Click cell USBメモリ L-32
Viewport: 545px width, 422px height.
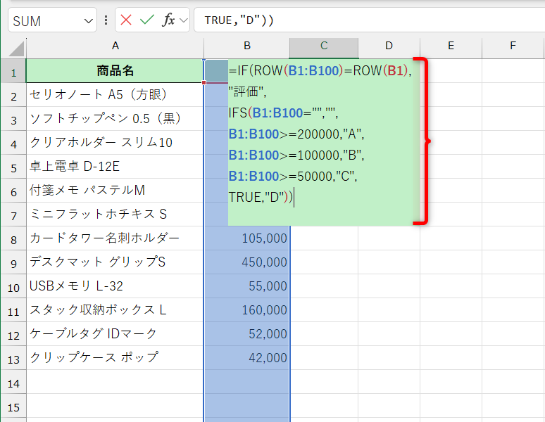click(115, 286)
